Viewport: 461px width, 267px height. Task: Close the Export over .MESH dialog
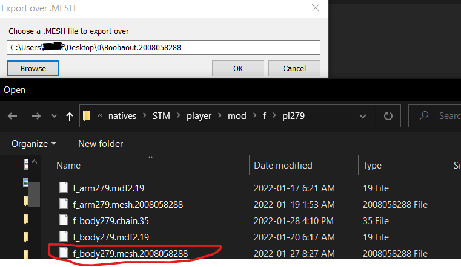point(315,8)
